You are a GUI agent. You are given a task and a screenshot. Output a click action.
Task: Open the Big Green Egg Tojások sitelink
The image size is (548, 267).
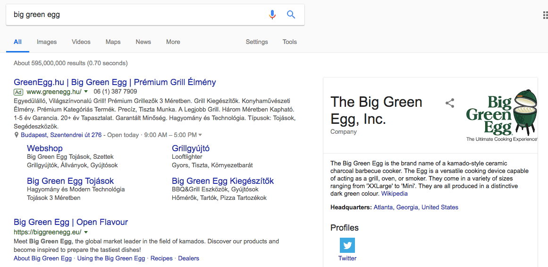(70, 181)
